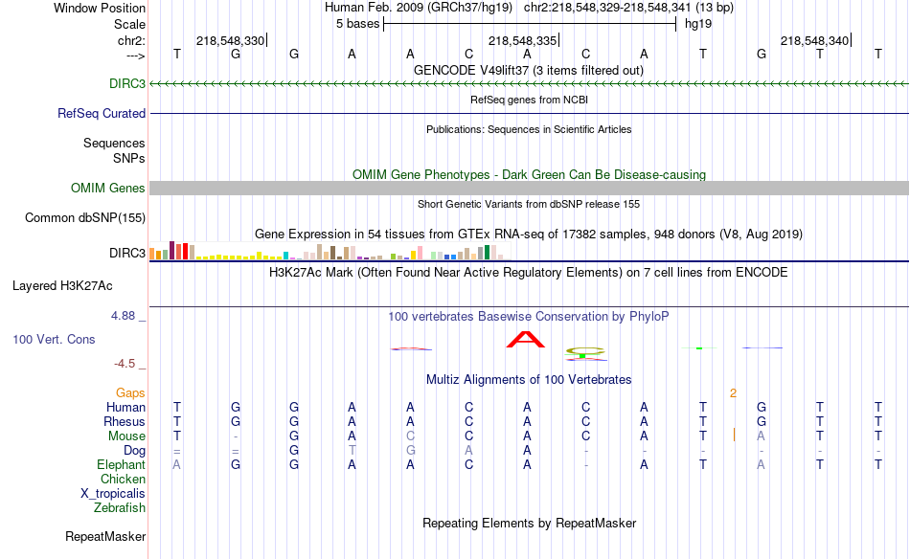Click the OMIM Genes label
The width and height of the screenshot is (910, 559).
pyautogui.click(x=108, y=188)
